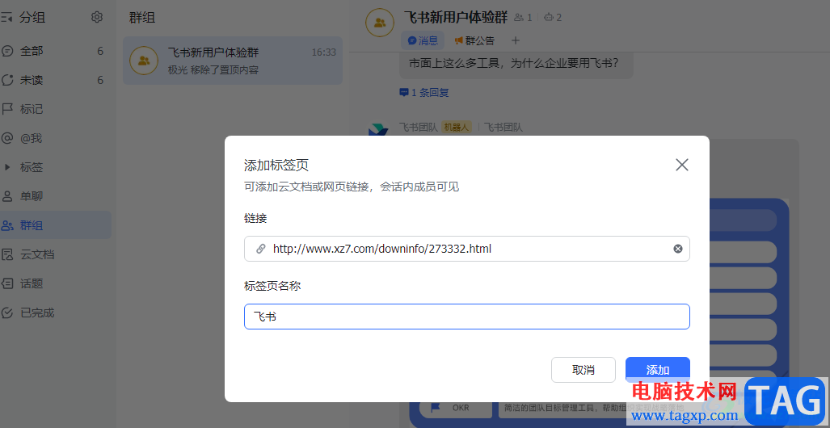
Task: Click link chain icon in URL field
Action: [x=260, y=249]
